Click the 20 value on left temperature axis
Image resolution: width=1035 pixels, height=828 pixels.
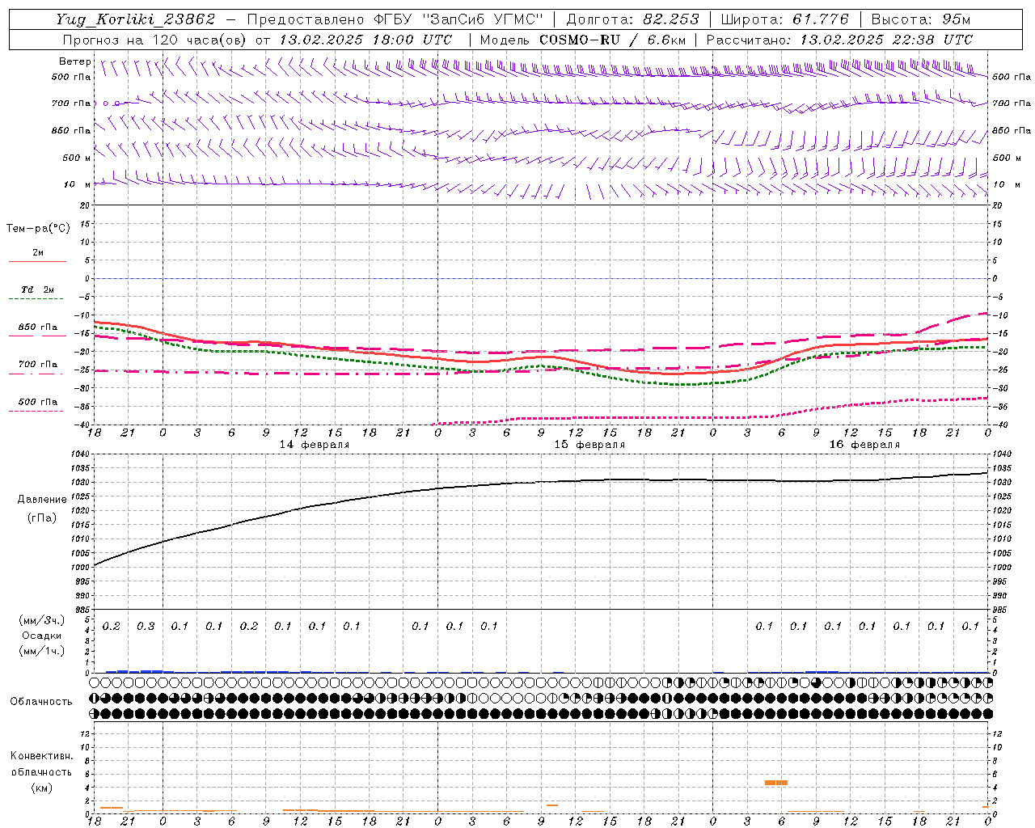84,205
